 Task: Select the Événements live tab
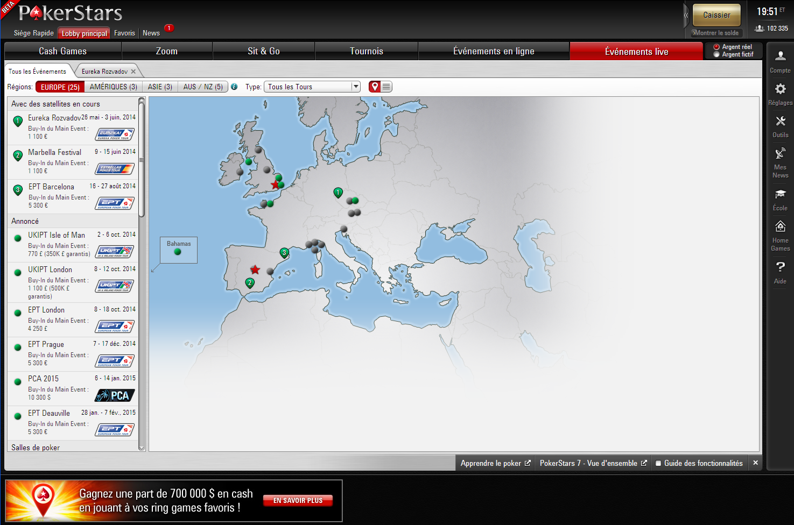point(637,51)
